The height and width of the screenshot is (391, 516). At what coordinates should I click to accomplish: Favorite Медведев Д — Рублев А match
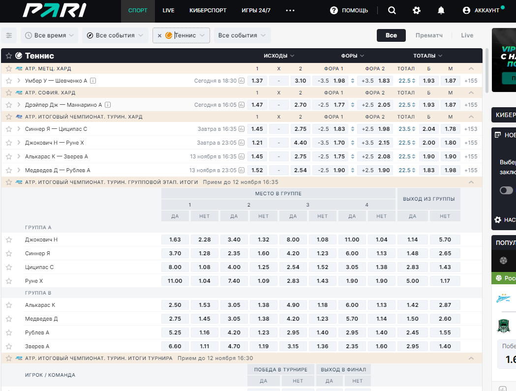[x=9, y=170]
